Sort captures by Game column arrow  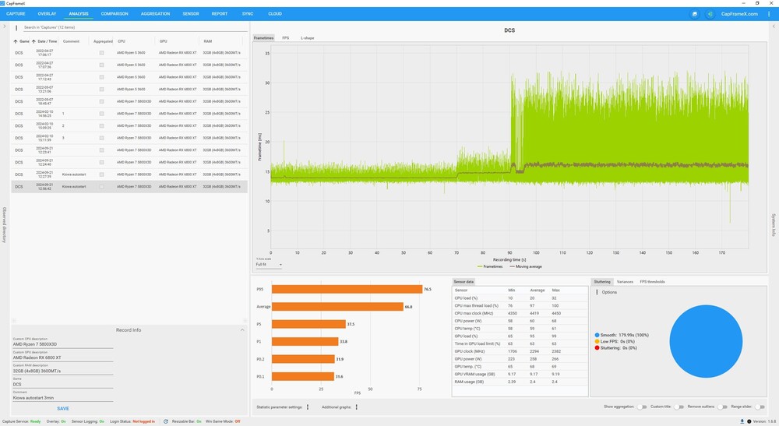(x=16, y=41)
